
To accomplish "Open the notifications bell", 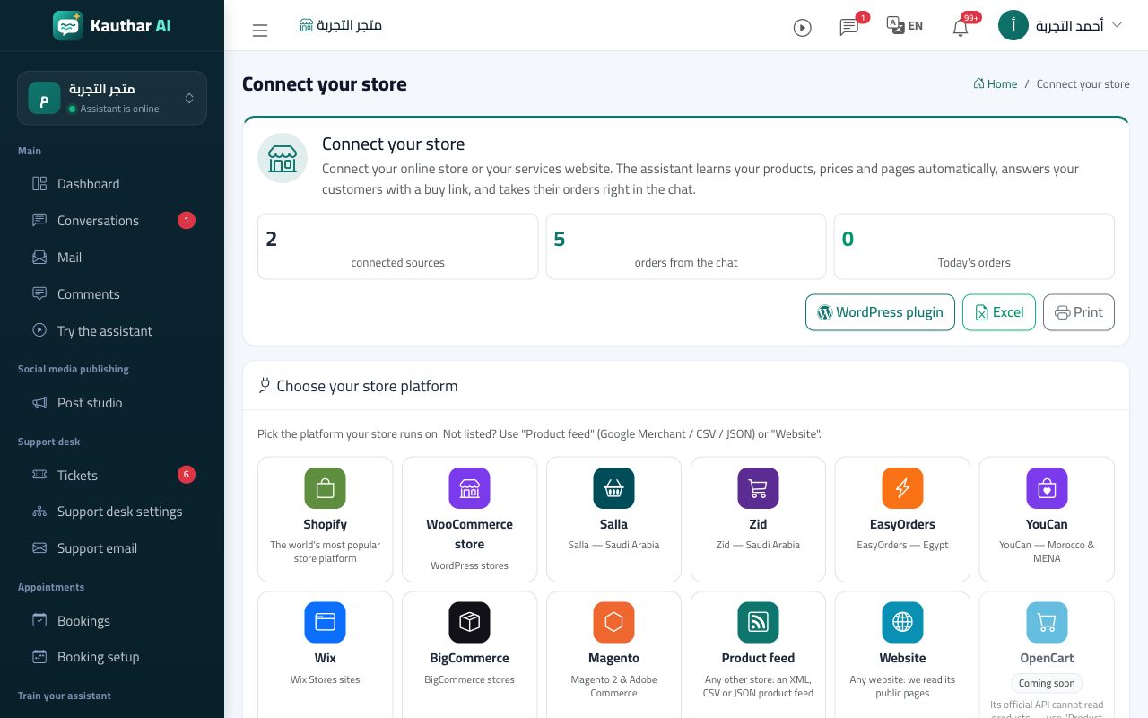I will coord(961,28).
